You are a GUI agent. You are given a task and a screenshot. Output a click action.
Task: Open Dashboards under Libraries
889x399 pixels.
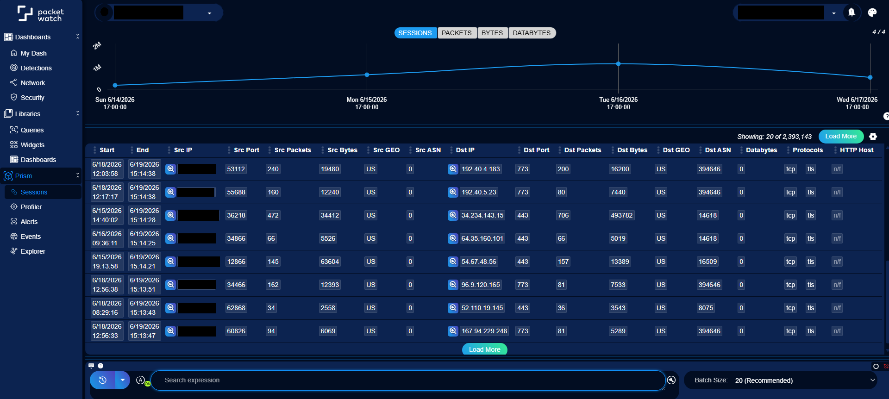tap(38, 160)
